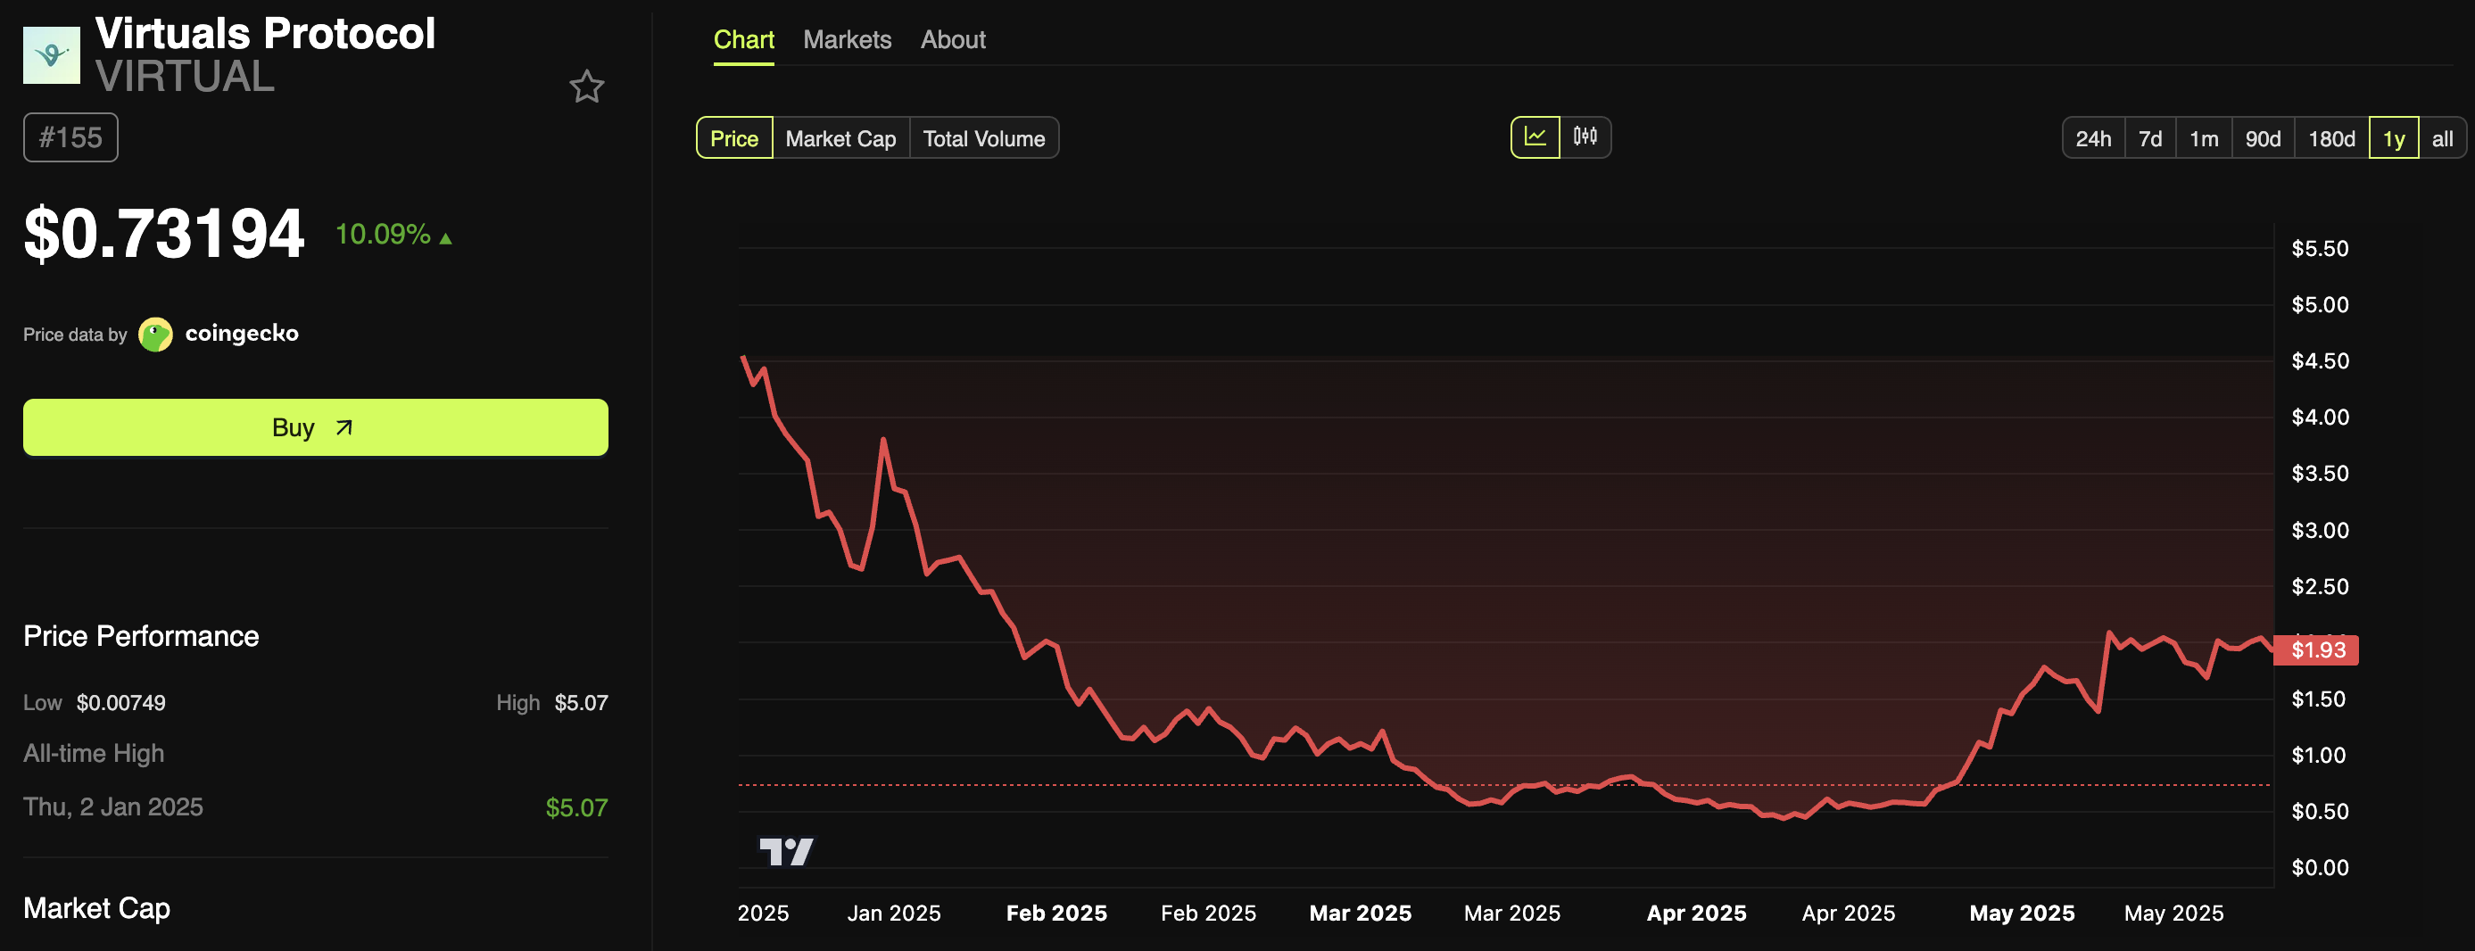Set chart range to 1m

coord(2204,138)
